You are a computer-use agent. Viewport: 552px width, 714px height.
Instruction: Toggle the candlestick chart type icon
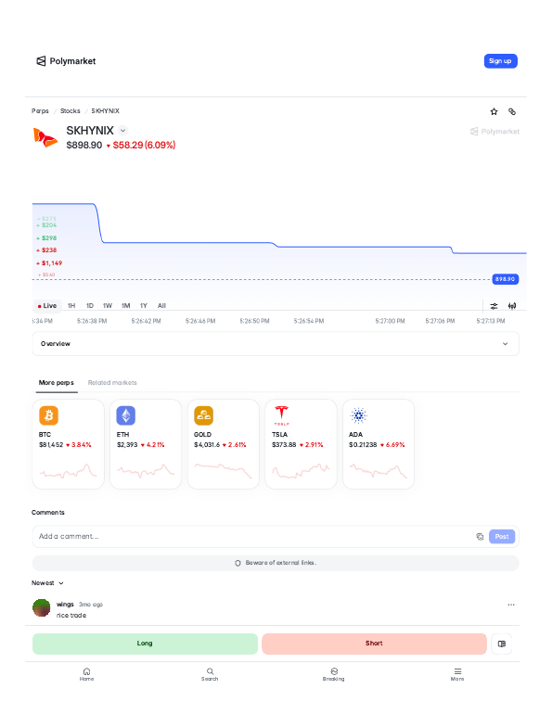pyautogui.click(x=512, y=306)
